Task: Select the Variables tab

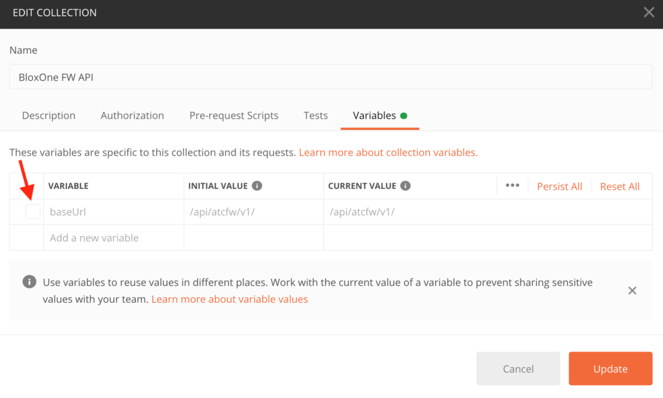Action: pyautogui.click(x=374, y=116)
